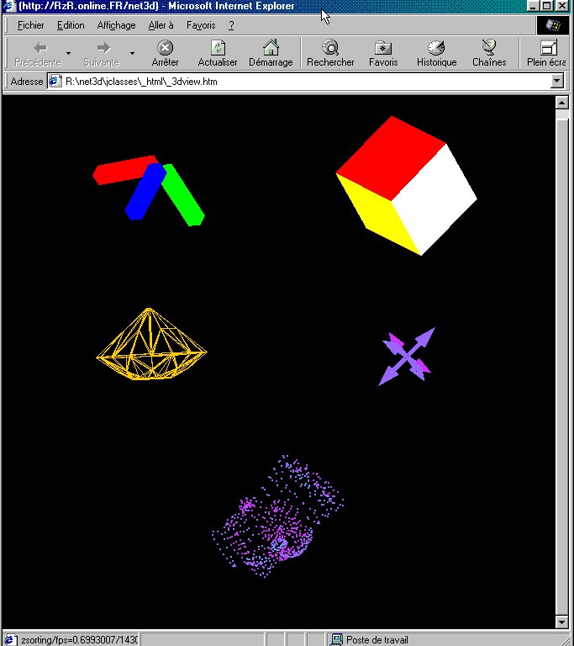Open the ? help menu
The image size is (574, 646).
pos(231,25)
